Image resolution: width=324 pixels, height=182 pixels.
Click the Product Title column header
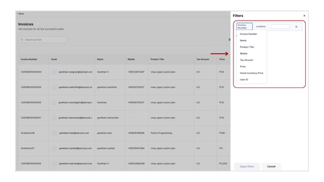[x=157, y=59]
